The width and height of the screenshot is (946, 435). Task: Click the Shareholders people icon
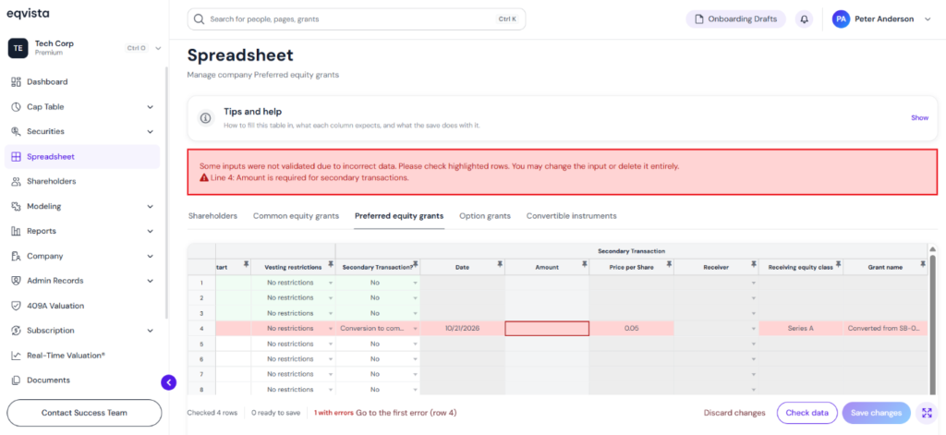click(x=17, y=182)
